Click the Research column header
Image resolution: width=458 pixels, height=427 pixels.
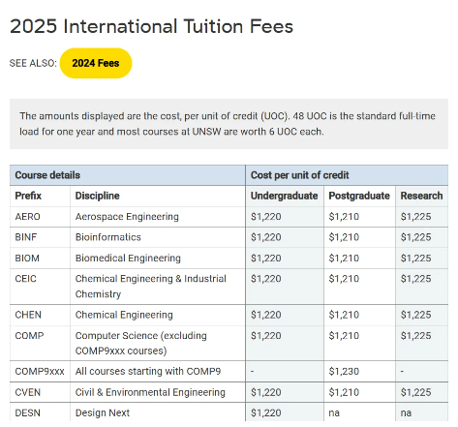click(421, 196)
